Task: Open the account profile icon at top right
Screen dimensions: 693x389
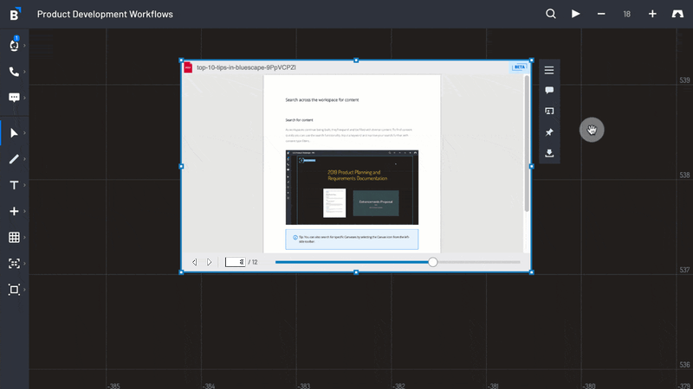Action: [x=677, y=14]
